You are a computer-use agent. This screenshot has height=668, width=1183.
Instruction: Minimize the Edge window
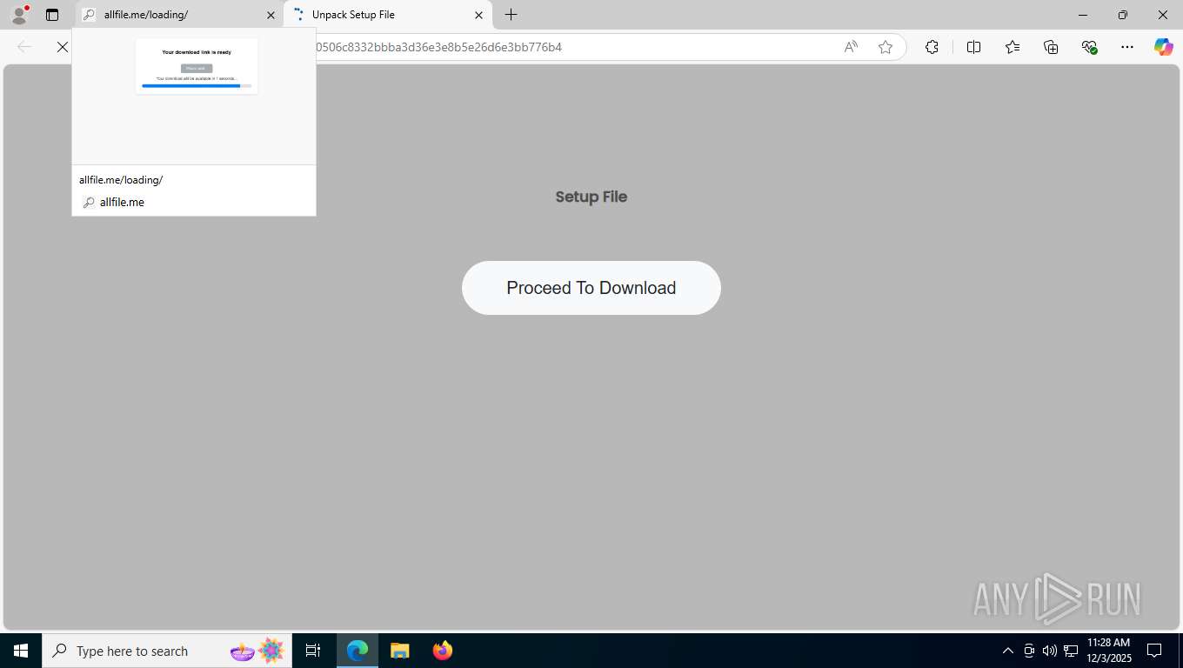(x=1083, y=15)
